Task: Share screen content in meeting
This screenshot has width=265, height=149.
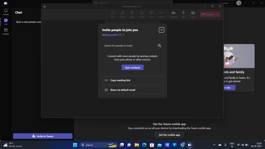Action: (193, 14)
